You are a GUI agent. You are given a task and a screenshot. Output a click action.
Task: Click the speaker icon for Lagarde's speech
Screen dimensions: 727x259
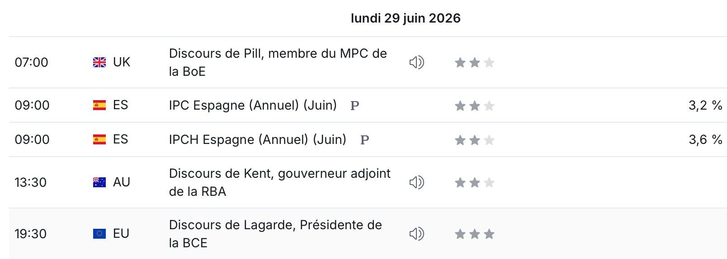pyautogui.click(x=416, y=234)
